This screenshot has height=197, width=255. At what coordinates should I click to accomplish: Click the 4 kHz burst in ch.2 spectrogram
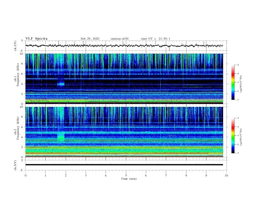(61, 137)
